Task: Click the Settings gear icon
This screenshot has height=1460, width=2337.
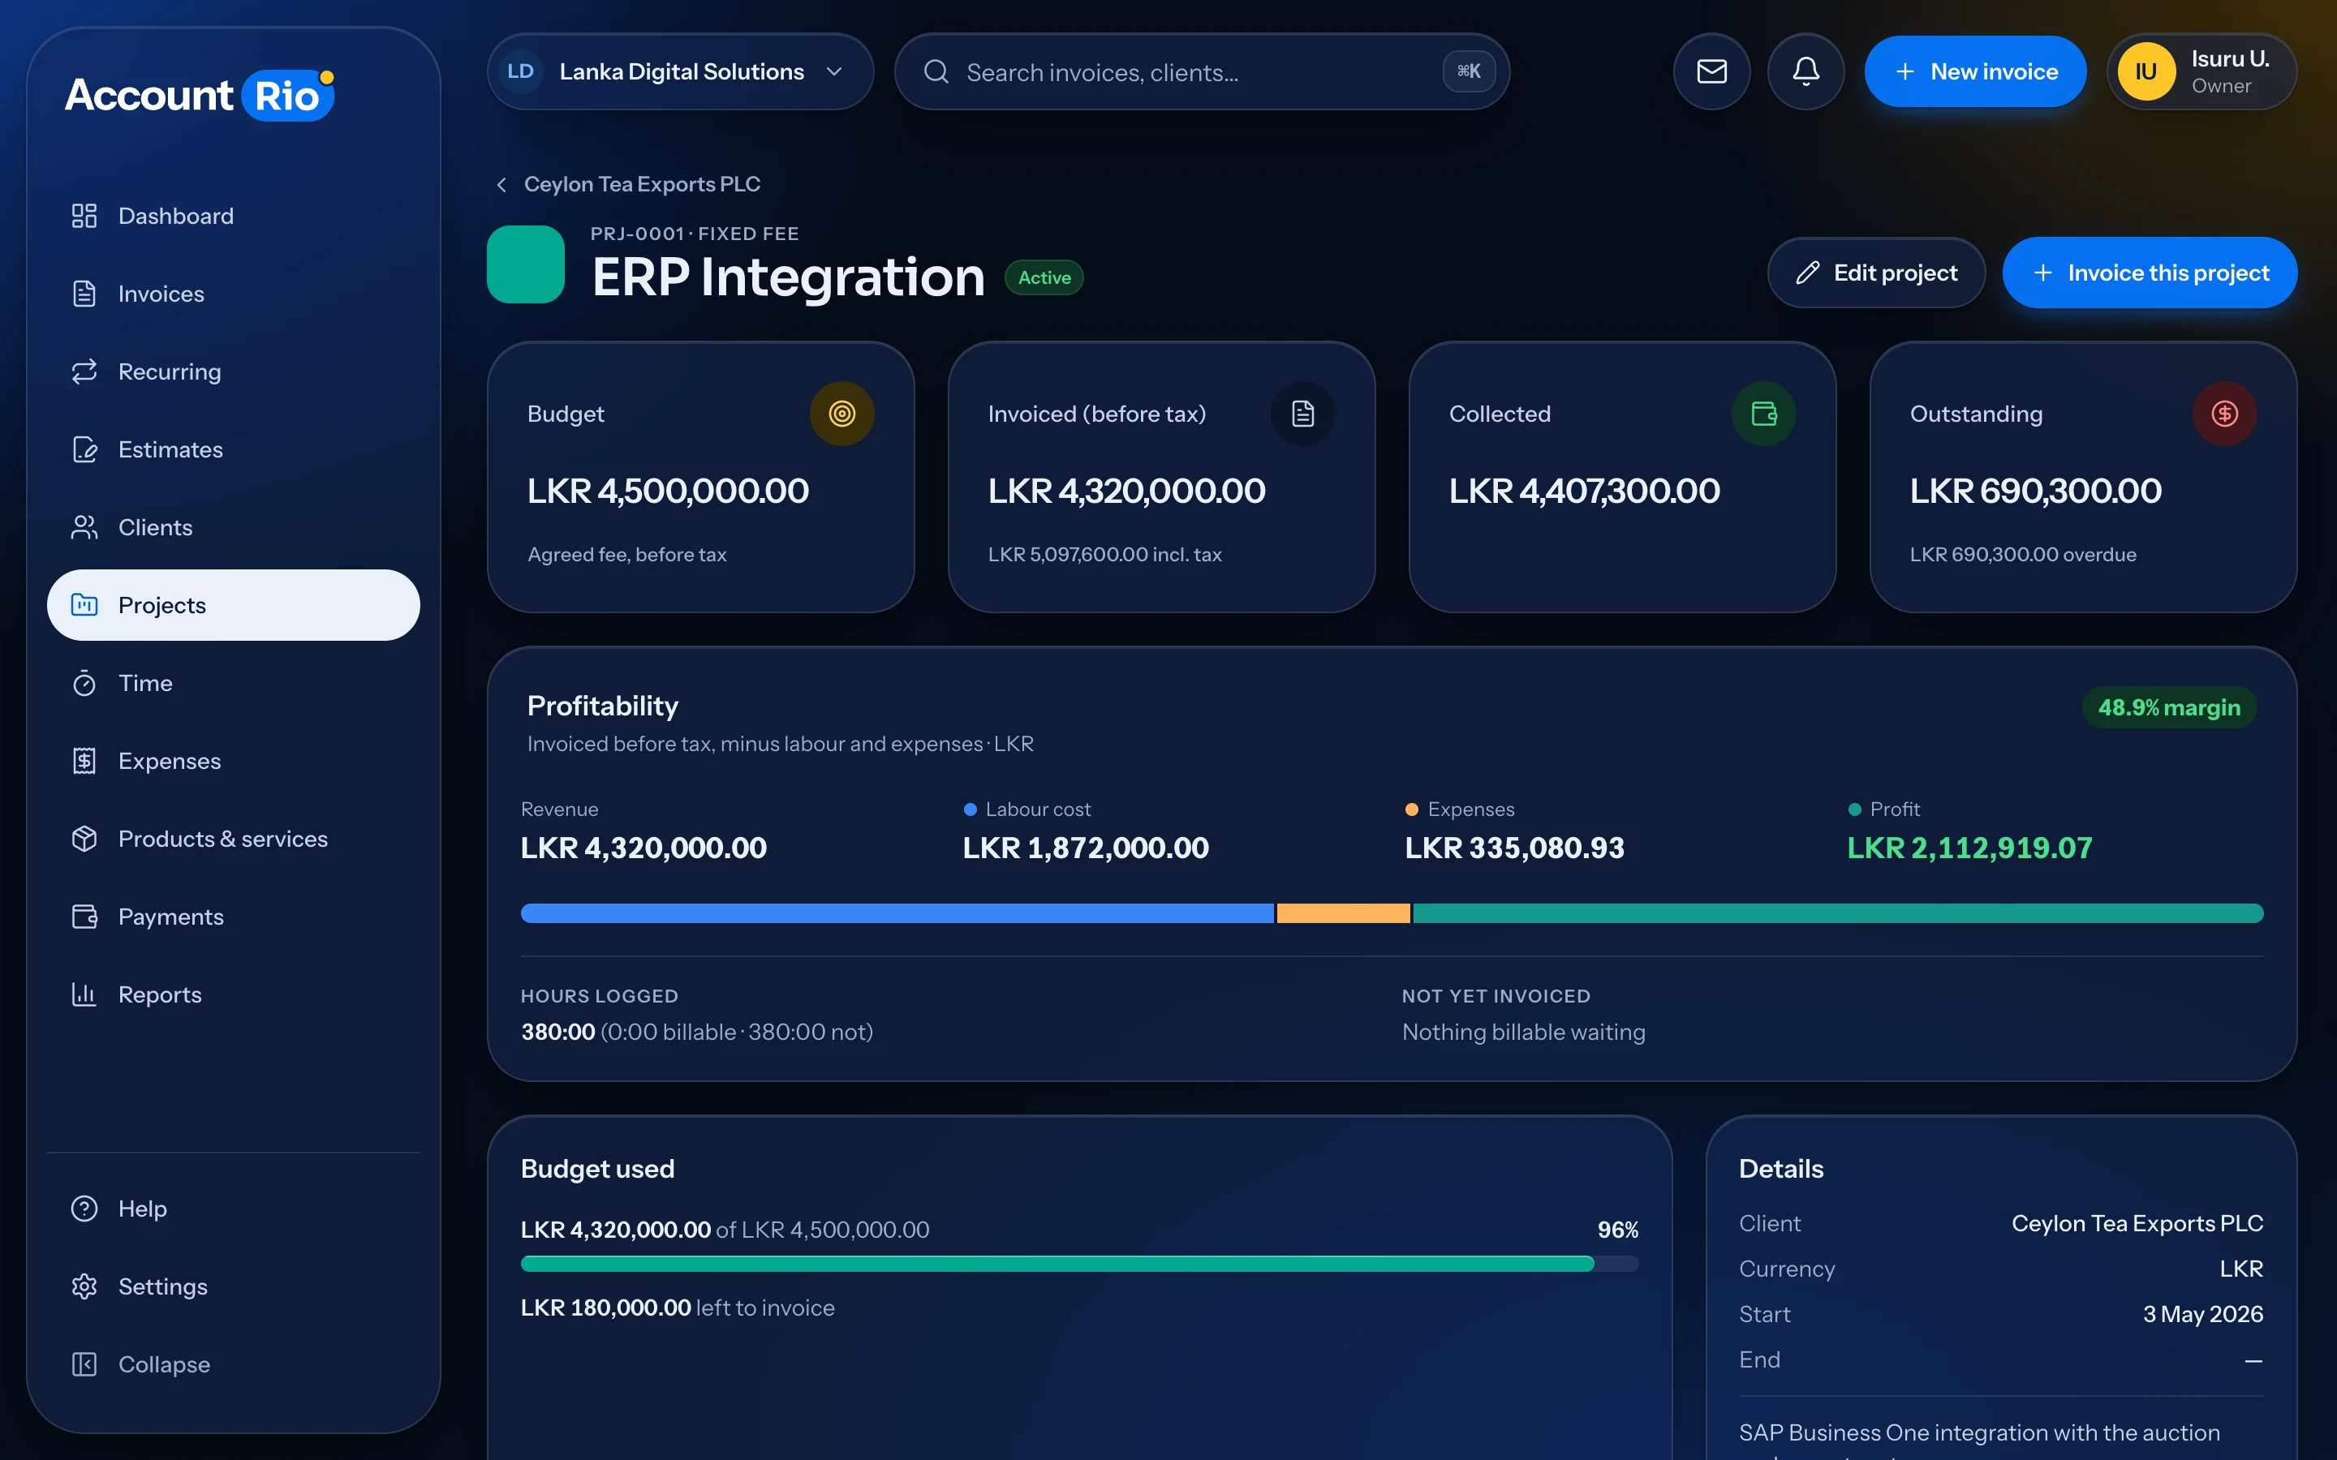Action: pyautogui.click(x=84, y=1286)
